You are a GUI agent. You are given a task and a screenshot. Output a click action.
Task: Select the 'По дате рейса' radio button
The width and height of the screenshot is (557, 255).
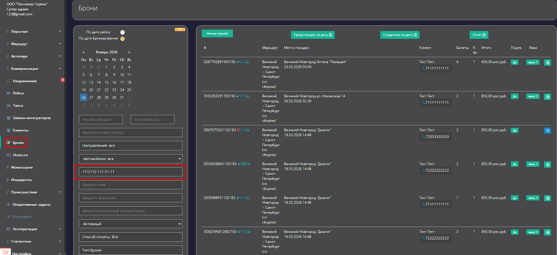coord(122,32)
